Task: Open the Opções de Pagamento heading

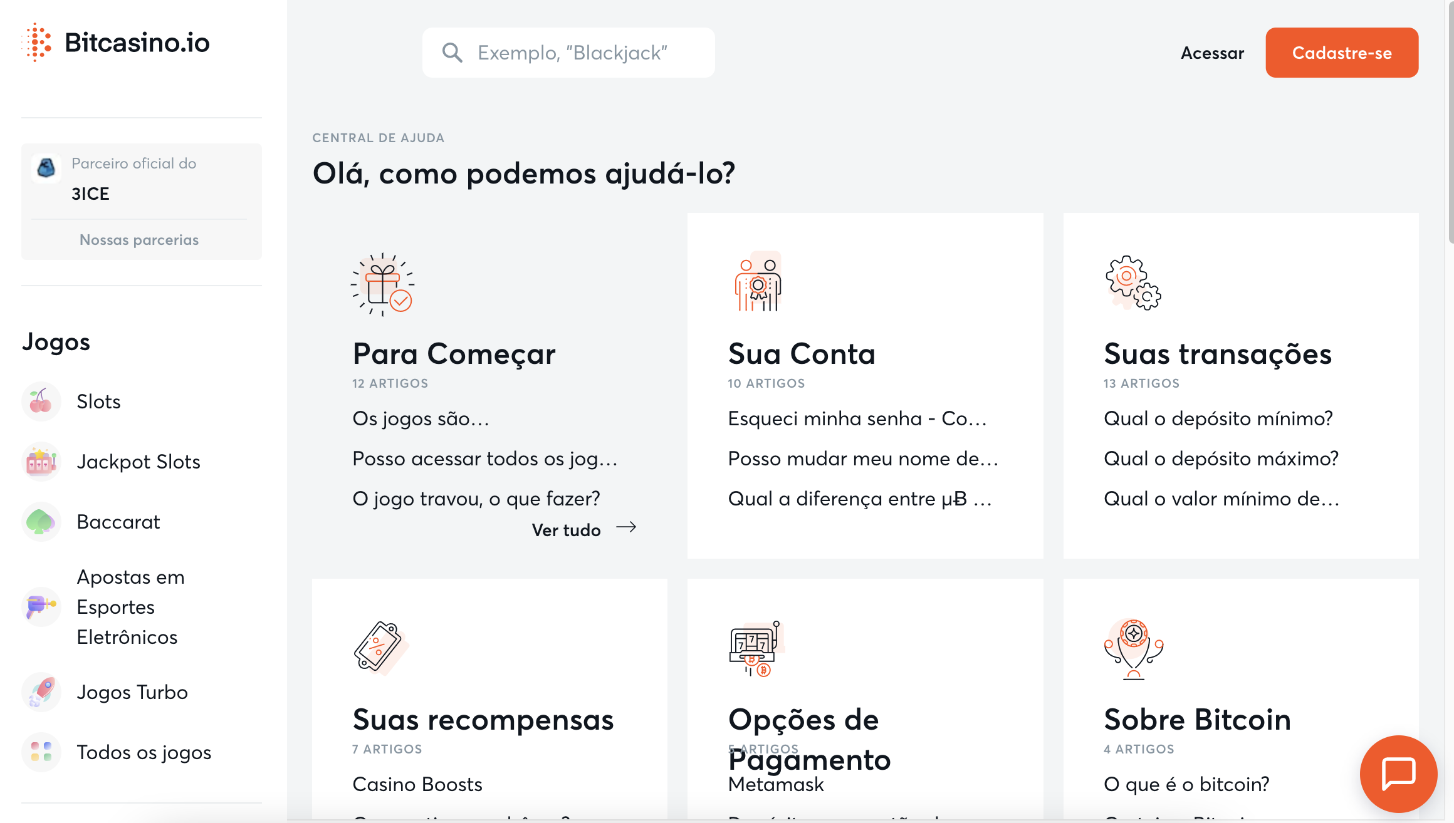Action: (x=809, y=740)
